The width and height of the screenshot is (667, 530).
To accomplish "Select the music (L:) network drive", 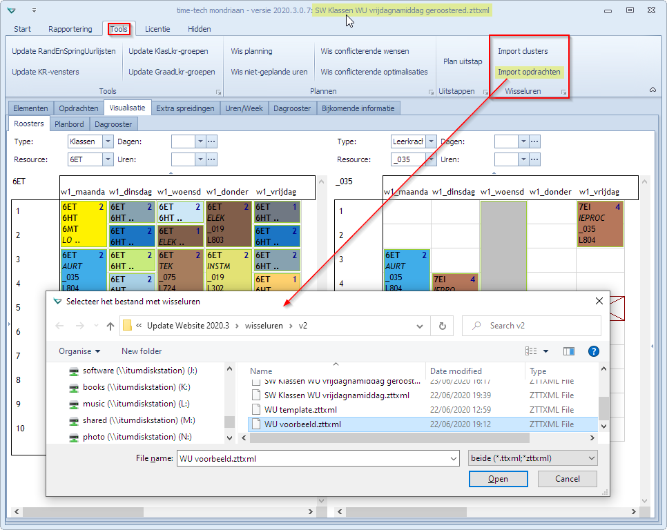I will pyautogui.click(x=129, y=404).
